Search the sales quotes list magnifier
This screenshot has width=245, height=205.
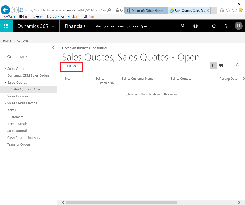tap(237, 66)
